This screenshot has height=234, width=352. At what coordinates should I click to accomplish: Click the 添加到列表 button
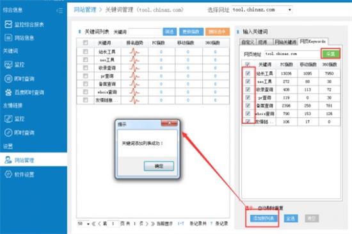point(264,218)
